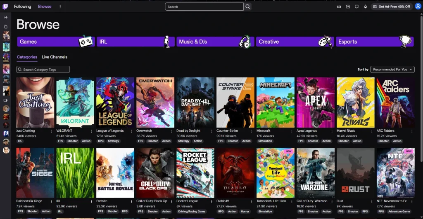Open options menu for Apex Legends

[x=332, y=131]
